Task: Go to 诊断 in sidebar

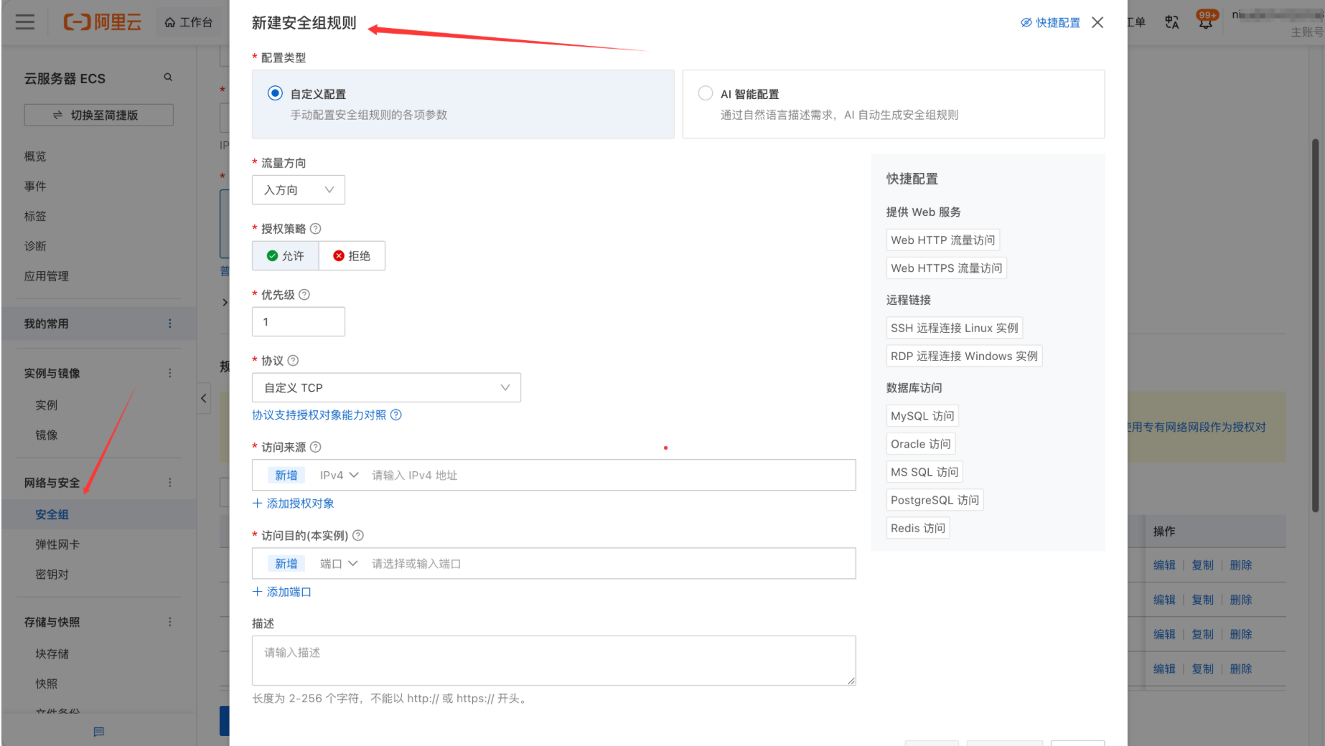Action: [35, 246]
